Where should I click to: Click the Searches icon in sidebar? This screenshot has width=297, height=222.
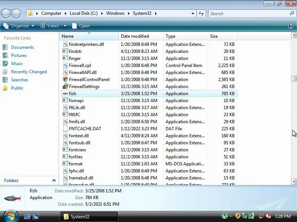coord(5,80)
